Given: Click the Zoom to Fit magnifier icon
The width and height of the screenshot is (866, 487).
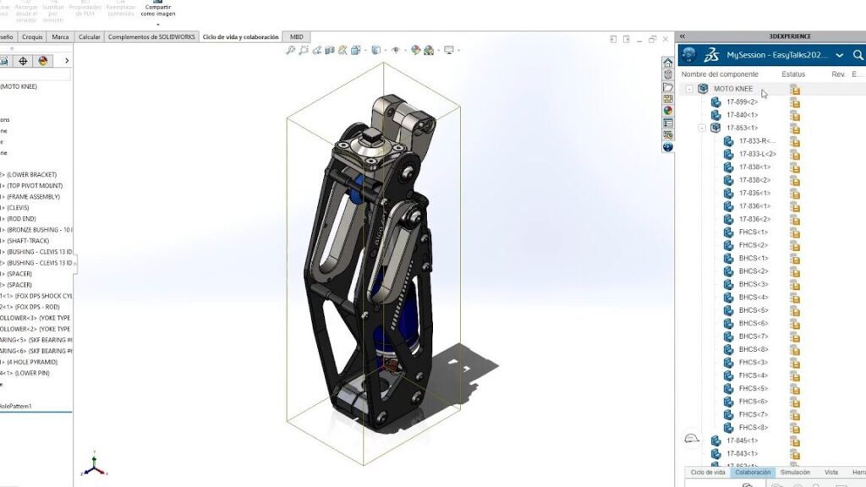Looking at the screenshot, I should click(x=291, y=50).
